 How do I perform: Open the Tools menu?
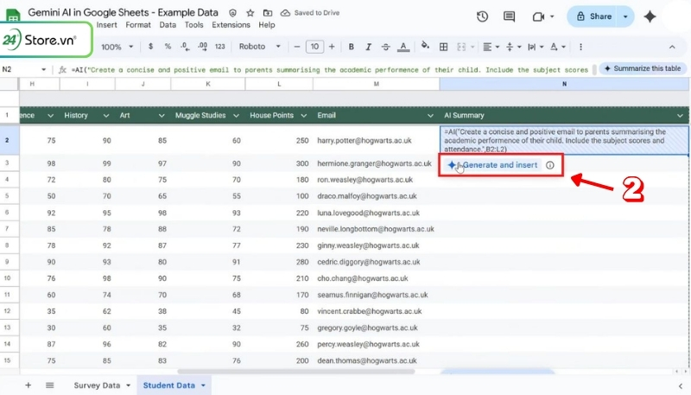(193, 25)
